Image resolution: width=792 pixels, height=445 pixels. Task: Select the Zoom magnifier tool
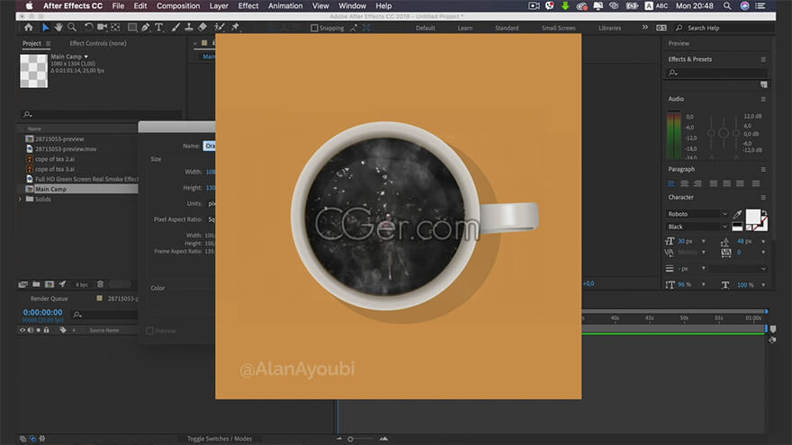tap(72, 27)
